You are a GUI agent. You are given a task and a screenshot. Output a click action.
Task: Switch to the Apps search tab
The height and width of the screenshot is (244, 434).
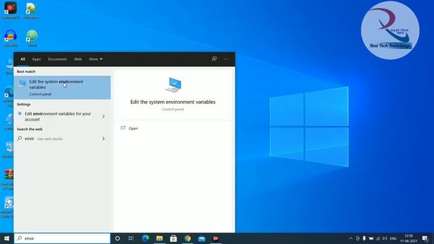coord(37,59)
